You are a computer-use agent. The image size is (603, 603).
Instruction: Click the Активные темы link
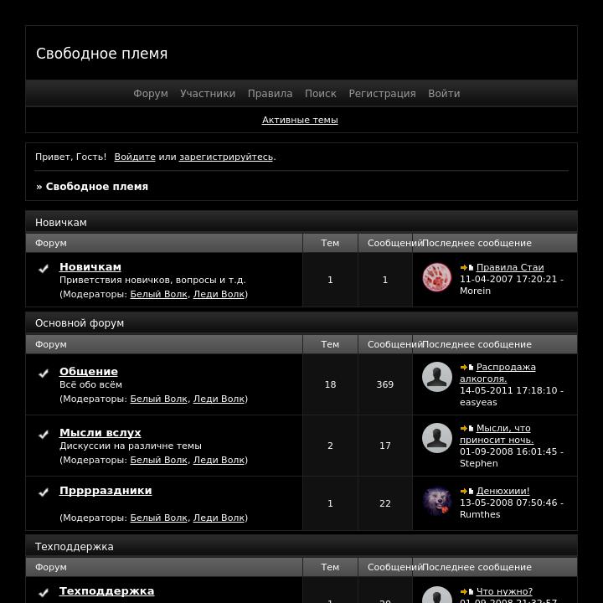click(x=300, y=120)
